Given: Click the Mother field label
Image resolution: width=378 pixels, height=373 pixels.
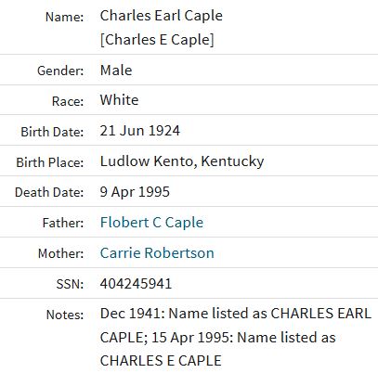Looking at the screenshot, I should (x=61, y=253).
